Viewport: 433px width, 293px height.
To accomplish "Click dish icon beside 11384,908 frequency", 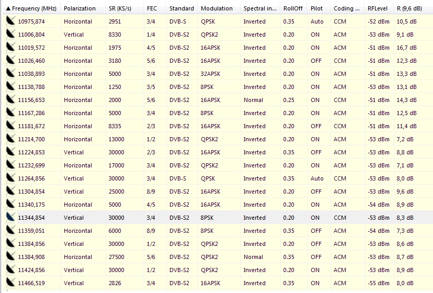I will pos(10,257).
